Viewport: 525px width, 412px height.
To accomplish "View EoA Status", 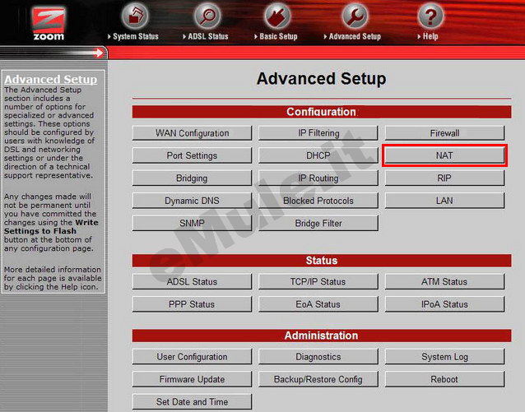I will coord(318,304).
